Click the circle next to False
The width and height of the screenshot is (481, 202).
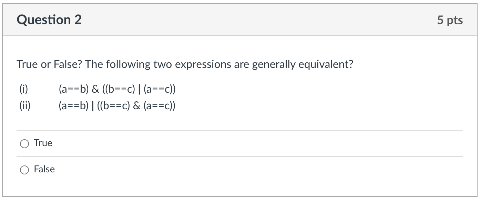(x=24, y=169)
